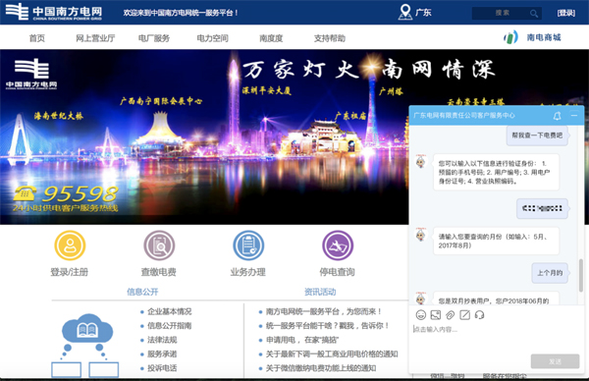The image size is (589, 381).
Task: Minimize the customer service chat panel
Action: point(574,115)
